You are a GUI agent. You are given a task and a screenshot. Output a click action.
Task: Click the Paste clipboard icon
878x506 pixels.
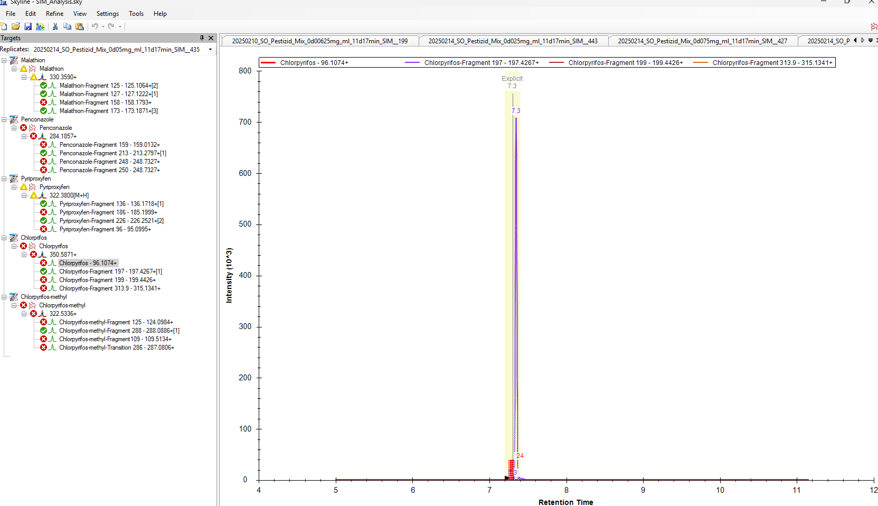click(80, 26)
